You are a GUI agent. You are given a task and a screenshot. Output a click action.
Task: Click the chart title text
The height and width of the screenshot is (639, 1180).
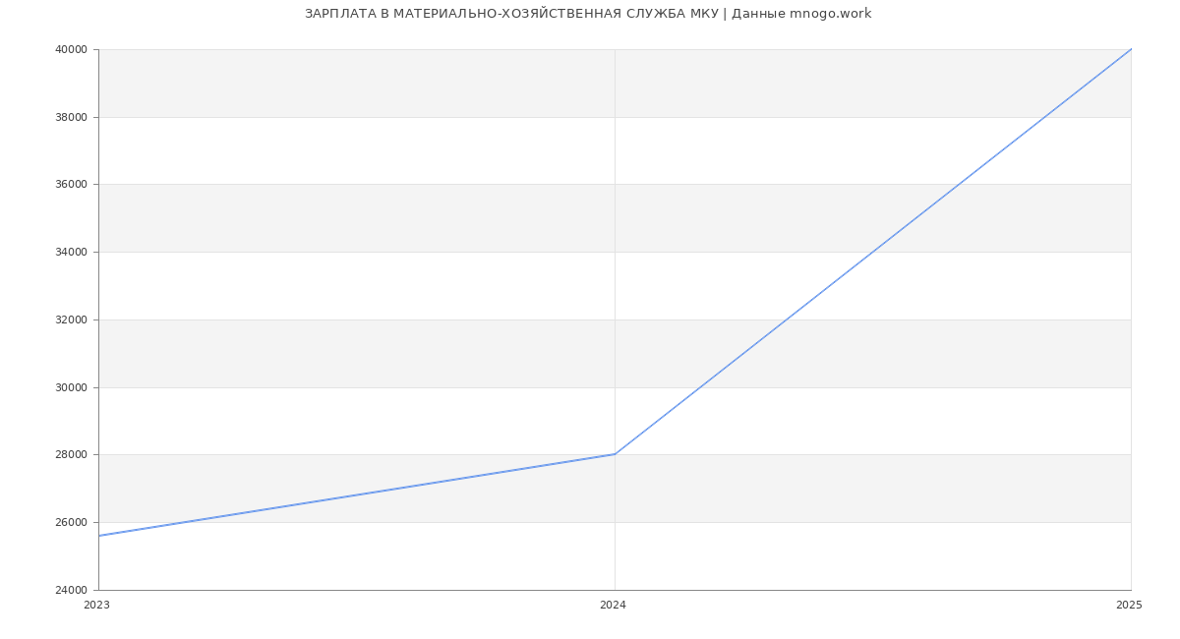point(588,14)
